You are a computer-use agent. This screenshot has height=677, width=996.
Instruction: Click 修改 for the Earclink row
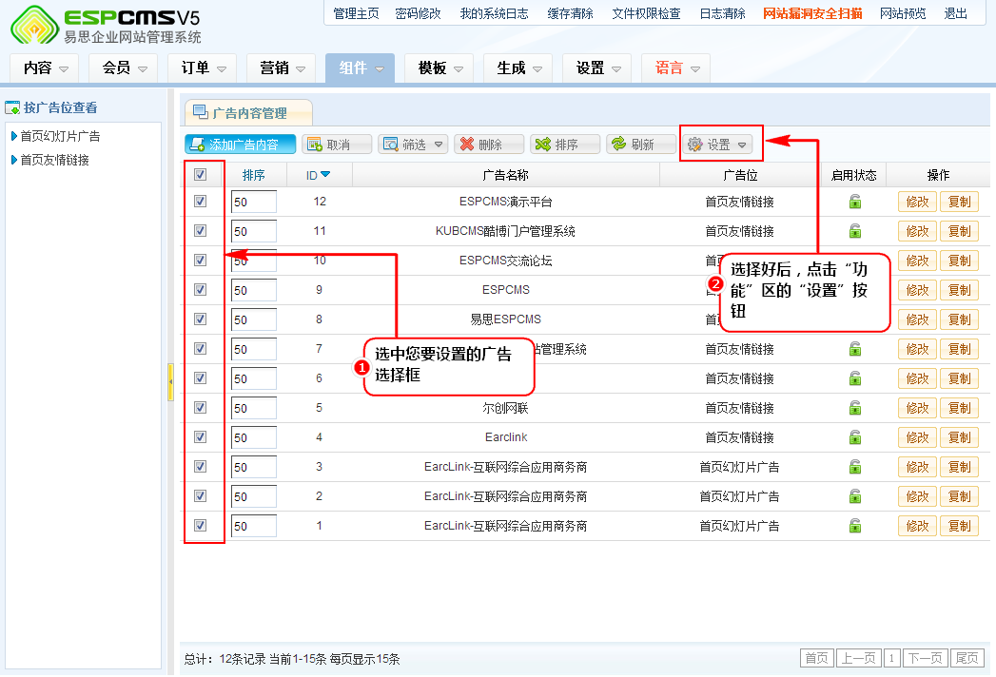(x=917, y=437)
